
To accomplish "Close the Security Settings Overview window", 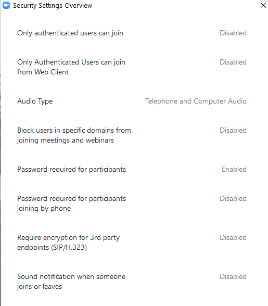I will tap(263, 5).
